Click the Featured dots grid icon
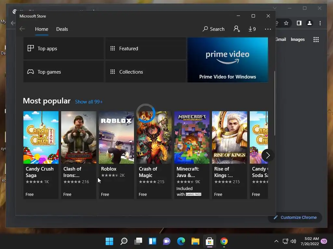Screen dimensions: 333x249 coord(113,48)
